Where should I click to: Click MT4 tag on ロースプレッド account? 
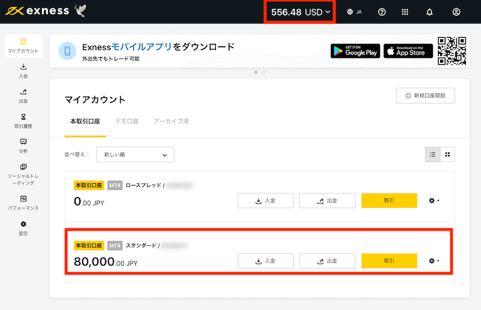[x=115, y=185]
